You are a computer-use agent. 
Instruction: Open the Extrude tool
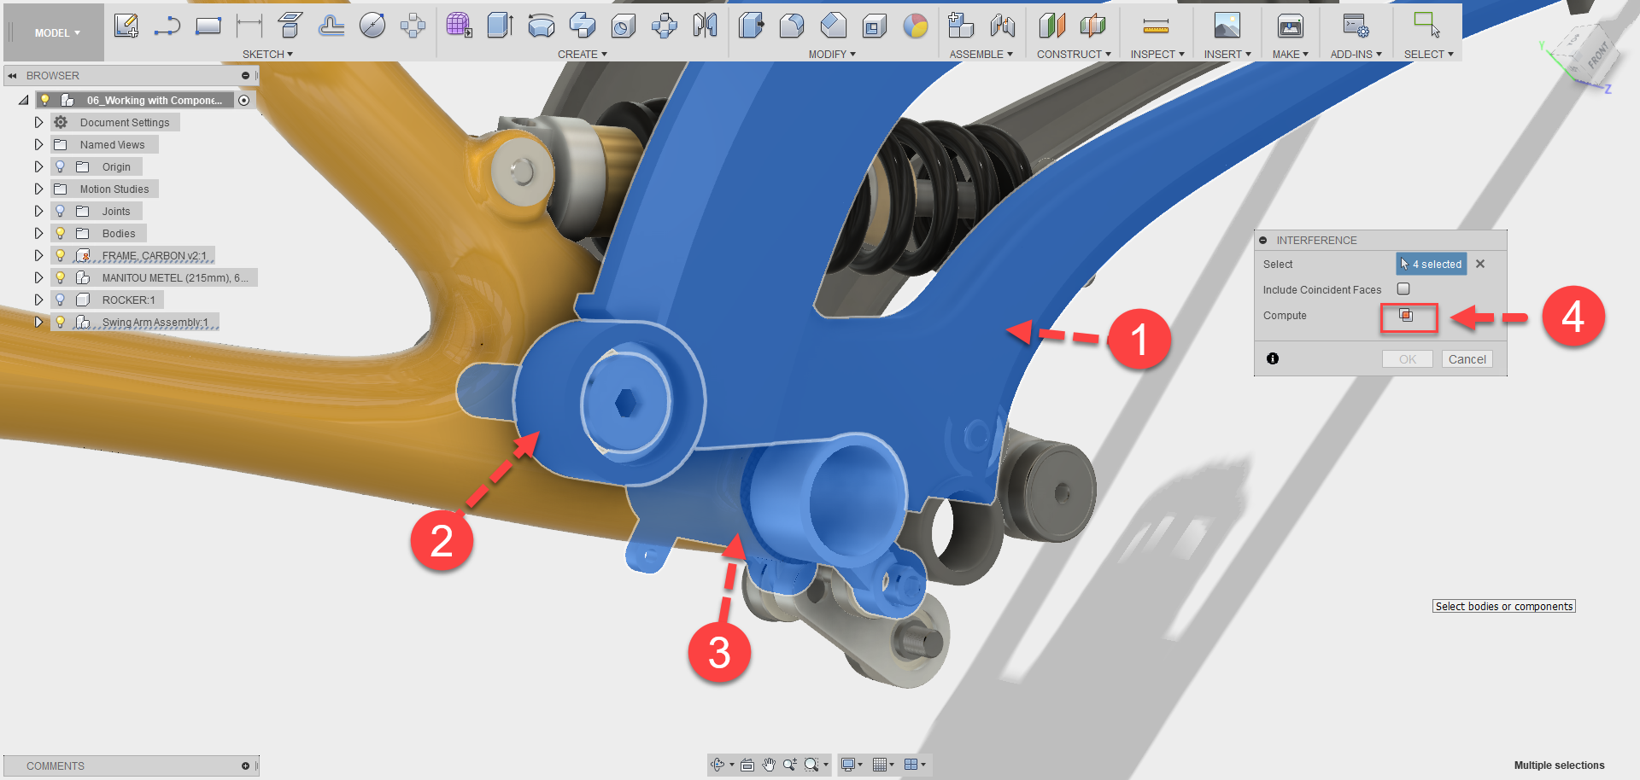501,26
